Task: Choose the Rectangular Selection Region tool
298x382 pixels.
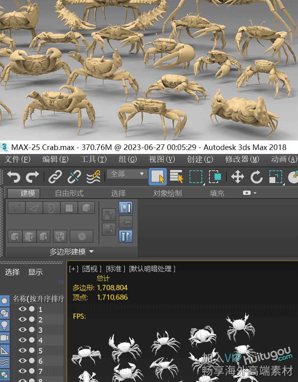Action: click(x=196, y=177)
